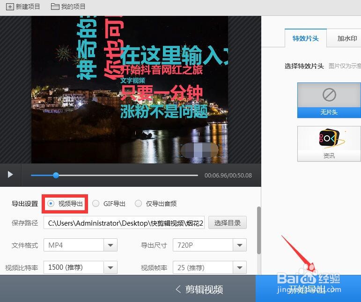361x302 pixels.
Task: Select 视频导出 radio button
Action: tap(51, 204)
